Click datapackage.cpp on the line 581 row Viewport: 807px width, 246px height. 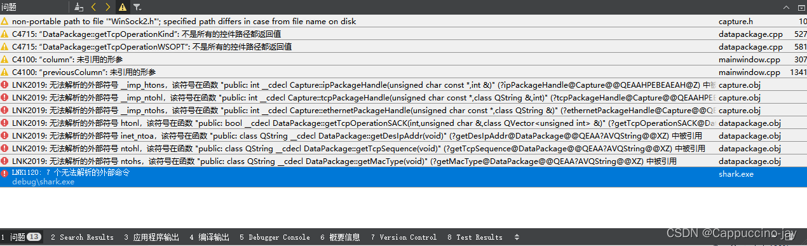tap(750, 46)
